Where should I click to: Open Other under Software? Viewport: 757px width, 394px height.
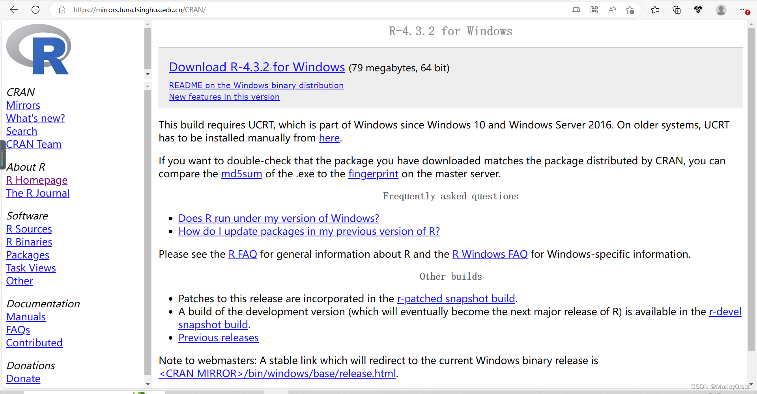[x=20, y=281]
